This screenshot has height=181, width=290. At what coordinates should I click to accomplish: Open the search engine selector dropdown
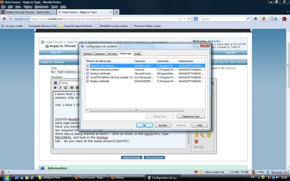click(x=197, y=19)
